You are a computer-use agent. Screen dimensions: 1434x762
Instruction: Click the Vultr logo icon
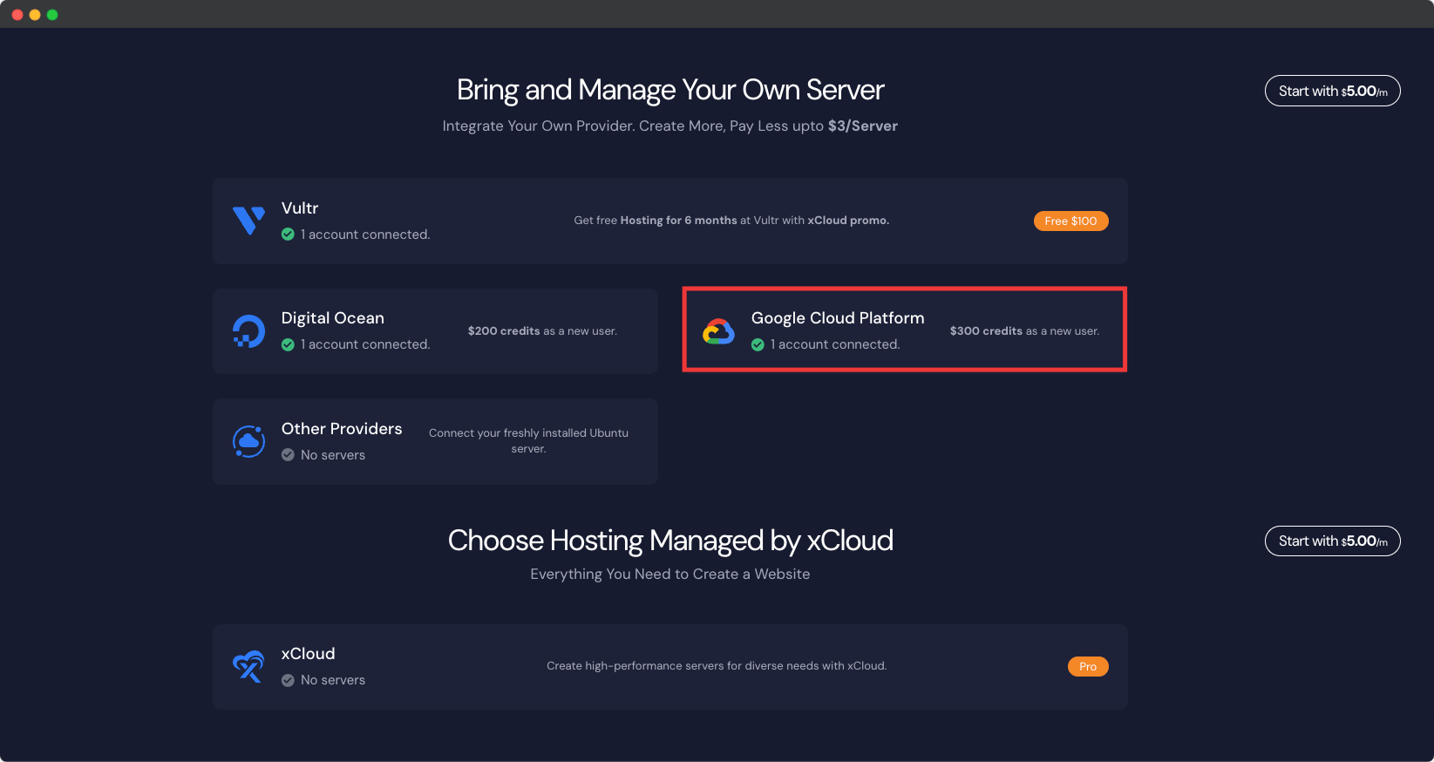[248, 221]
